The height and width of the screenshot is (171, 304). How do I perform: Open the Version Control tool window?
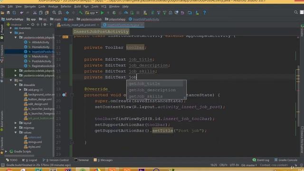[x=56, y=160]
